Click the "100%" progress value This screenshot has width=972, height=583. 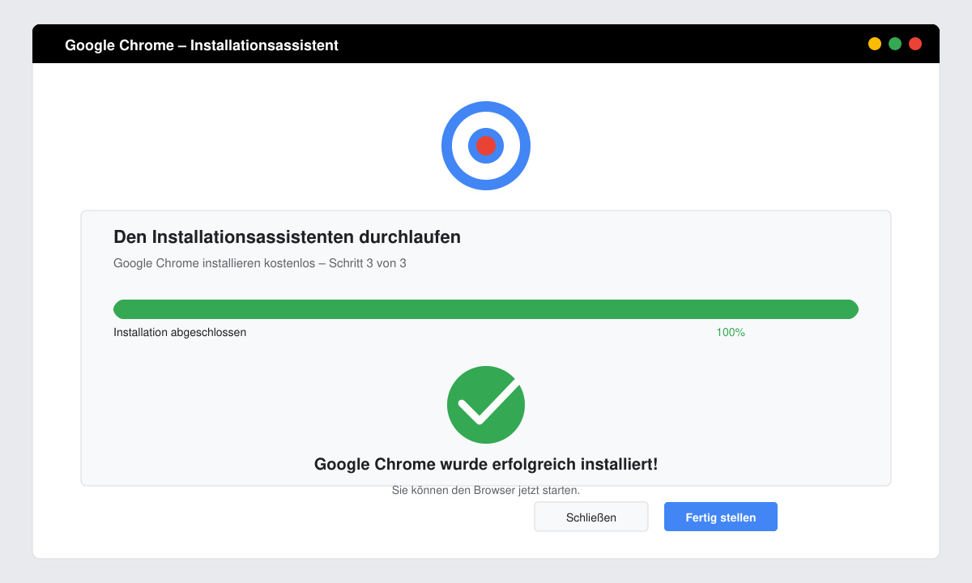(731, 332)
